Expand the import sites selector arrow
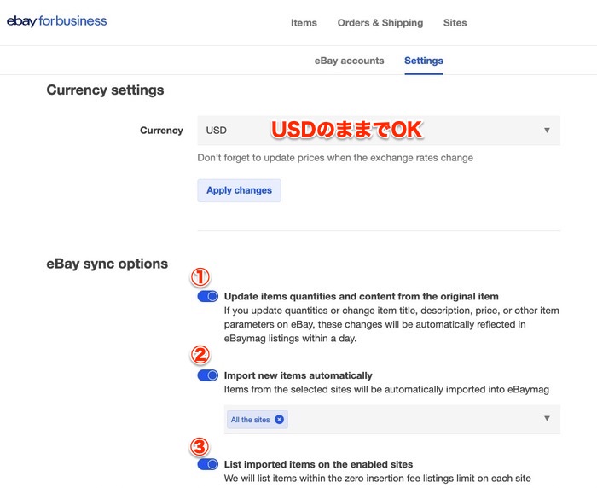Image resolution: width=597 pixels, height=488 pixels. tap(547, 419)
